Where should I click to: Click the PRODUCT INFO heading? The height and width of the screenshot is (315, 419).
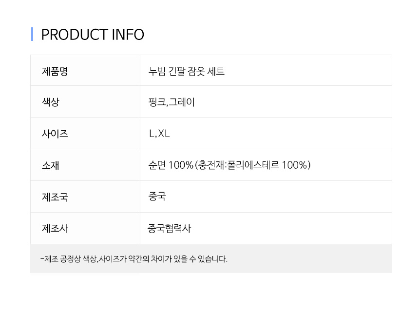[93, 35]
